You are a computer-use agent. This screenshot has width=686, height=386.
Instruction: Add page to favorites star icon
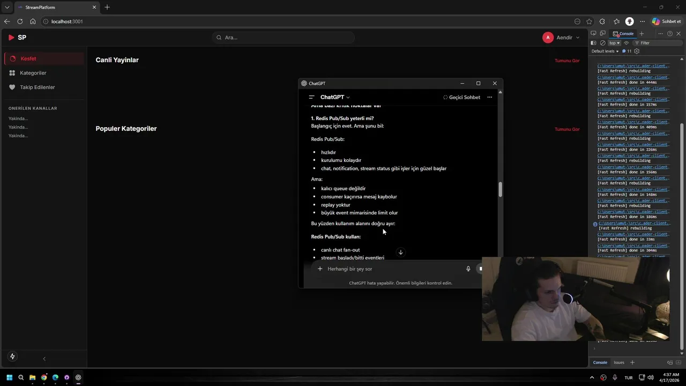pyautogui.click(x=589, y=21)
